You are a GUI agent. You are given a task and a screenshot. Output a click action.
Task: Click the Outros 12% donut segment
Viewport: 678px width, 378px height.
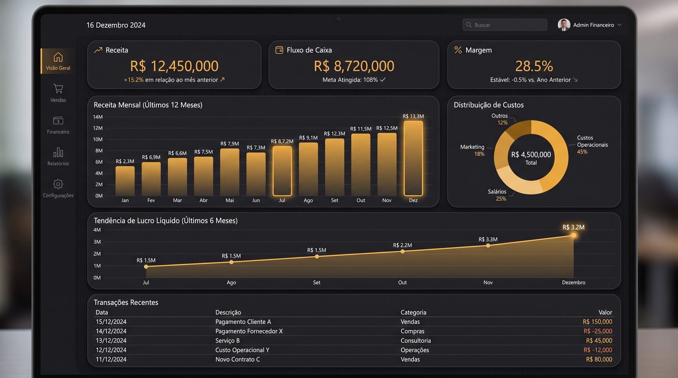520,129
